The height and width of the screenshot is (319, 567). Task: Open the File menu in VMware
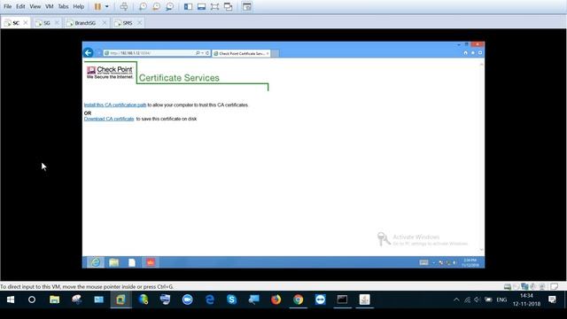[x=8, y=6]
